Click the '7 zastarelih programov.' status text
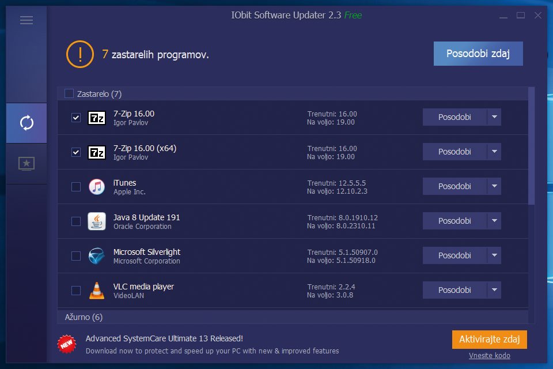The width and height of the screenshot is (553, 369). 155,54
